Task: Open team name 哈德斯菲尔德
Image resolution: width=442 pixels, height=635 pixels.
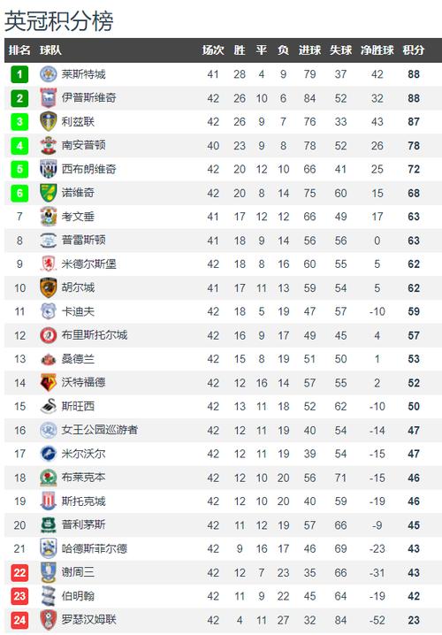Action: point(95,548)
